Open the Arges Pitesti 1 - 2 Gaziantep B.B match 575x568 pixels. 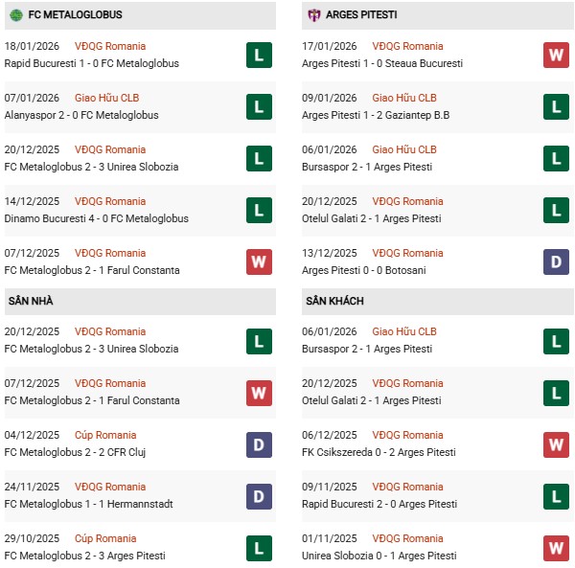click(x=376, y=115)
